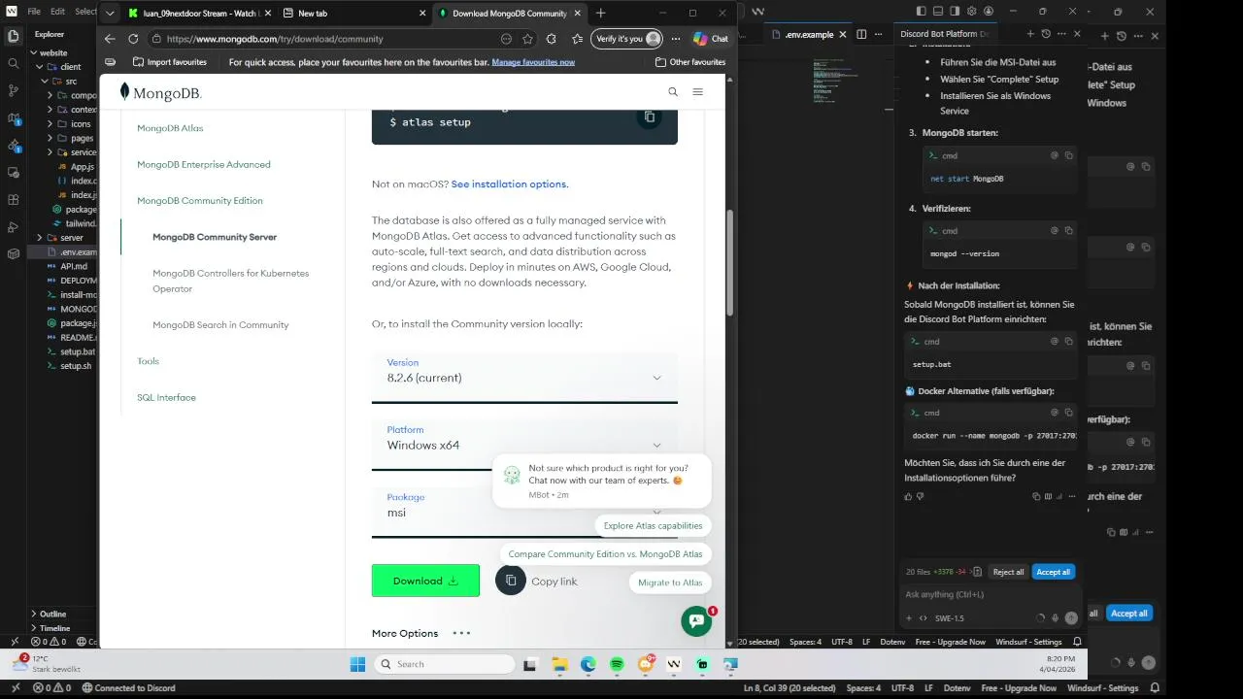Click the Ask anything chat input
Viewport: 1243px width, 699px height.
[x=991, y=594]
